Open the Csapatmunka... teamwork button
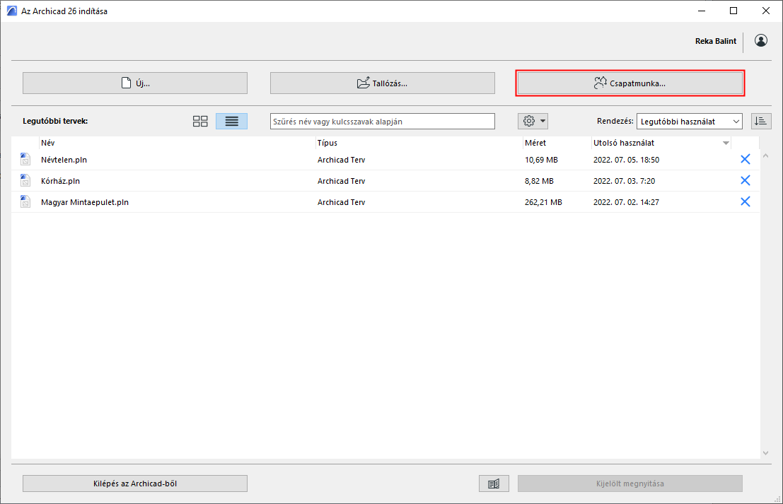The width and height of the screenshot is (783, 504). click(x=630, y=83)
